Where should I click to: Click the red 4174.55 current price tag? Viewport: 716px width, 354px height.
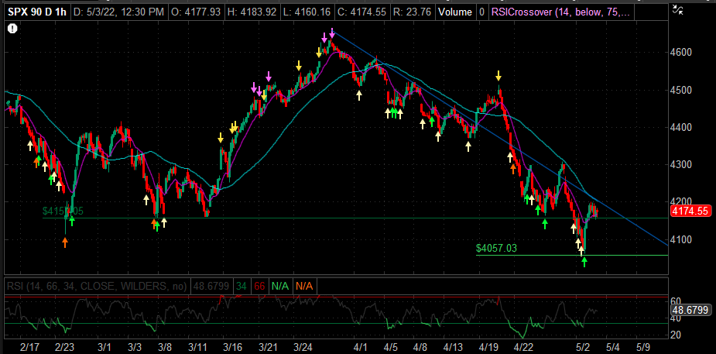(690, 211)
